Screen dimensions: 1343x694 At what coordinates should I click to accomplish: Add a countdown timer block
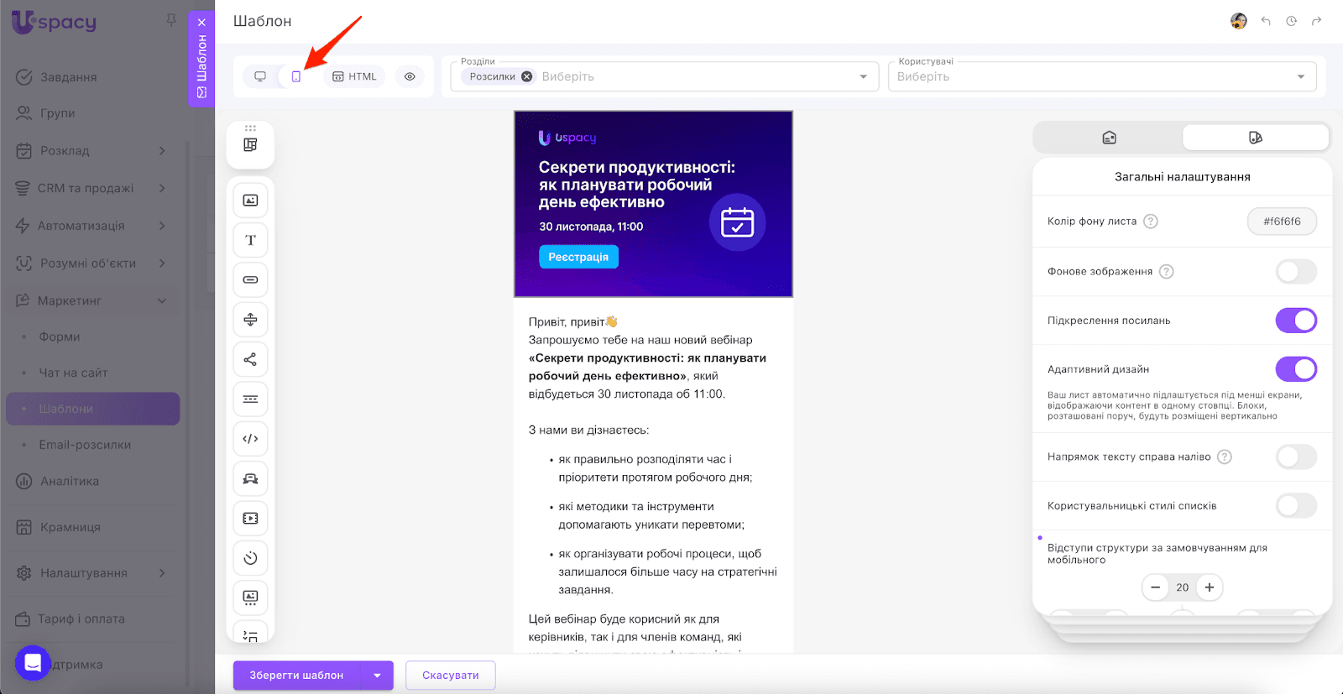(x=250, y=558)
